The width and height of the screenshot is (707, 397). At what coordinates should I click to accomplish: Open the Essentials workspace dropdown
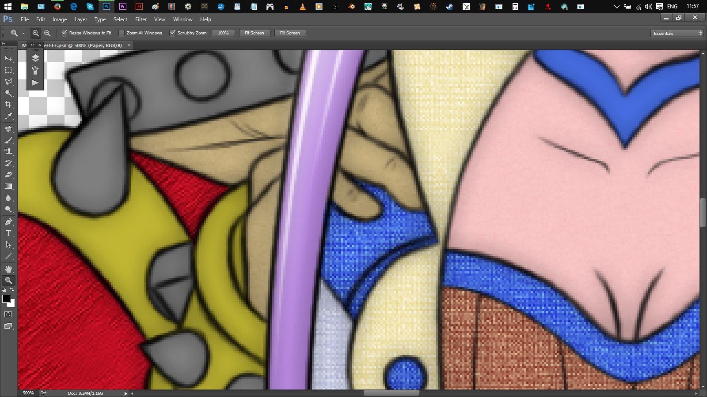[677, 33]
